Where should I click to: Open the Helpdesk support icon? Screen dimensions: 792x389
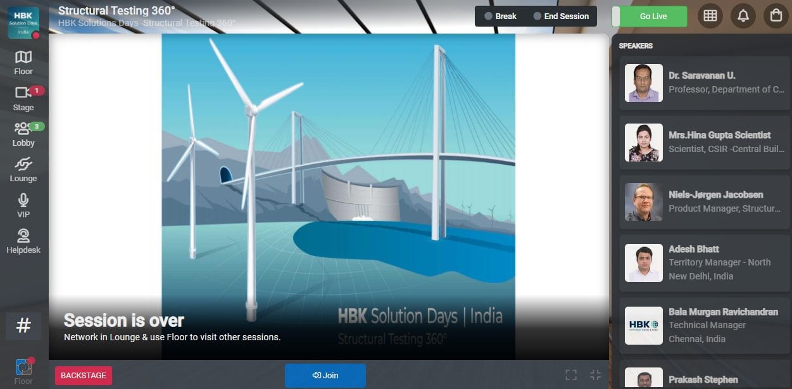pyautogui.click(x=23, y=236)
